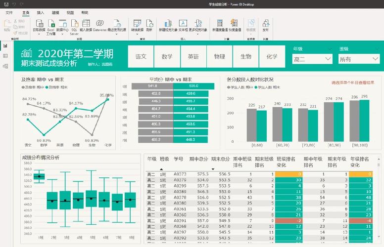
Task: Click the SQL Server source icon
Action: 74,23
